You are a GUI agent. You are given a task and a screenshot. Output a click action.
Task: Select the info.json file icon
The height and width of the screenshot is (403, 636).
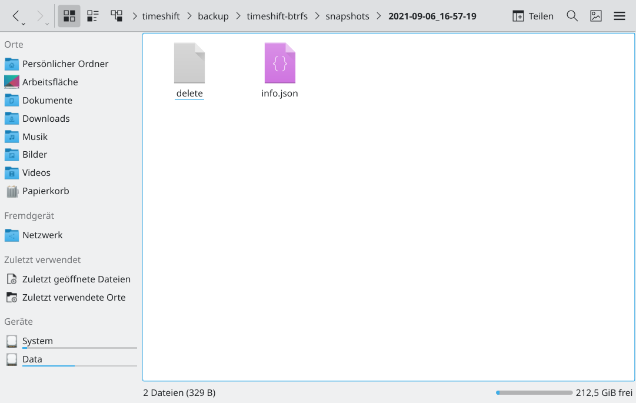(x=280, y=63)
